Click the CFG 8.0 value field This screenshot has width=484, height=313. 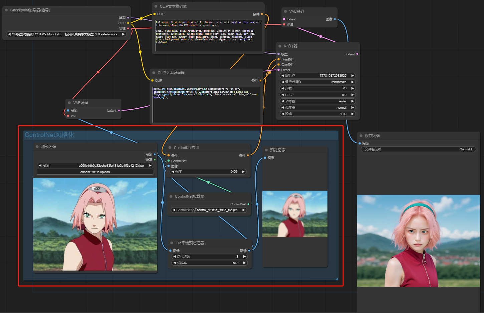317,95
